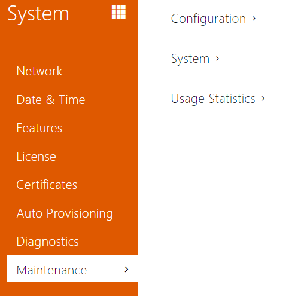Open the License page
The width and height of the screenshot is (298, 296).
click(37, 157)
